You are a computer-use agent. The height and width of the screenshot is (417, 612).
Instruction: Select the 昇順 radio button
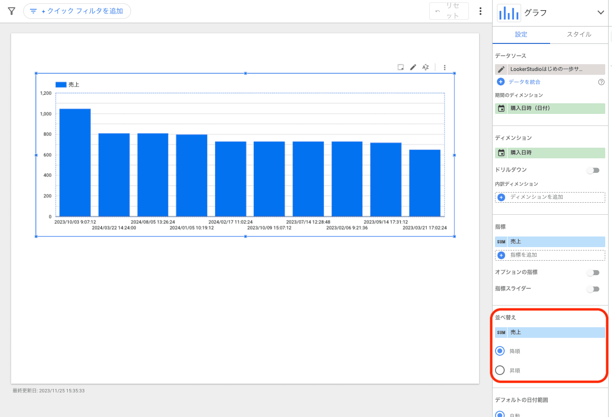point(500,370)
